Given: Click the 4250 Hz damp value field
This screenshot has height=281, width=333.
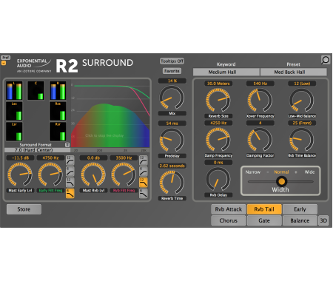Looking at the screenshot, I should point(218,123).
